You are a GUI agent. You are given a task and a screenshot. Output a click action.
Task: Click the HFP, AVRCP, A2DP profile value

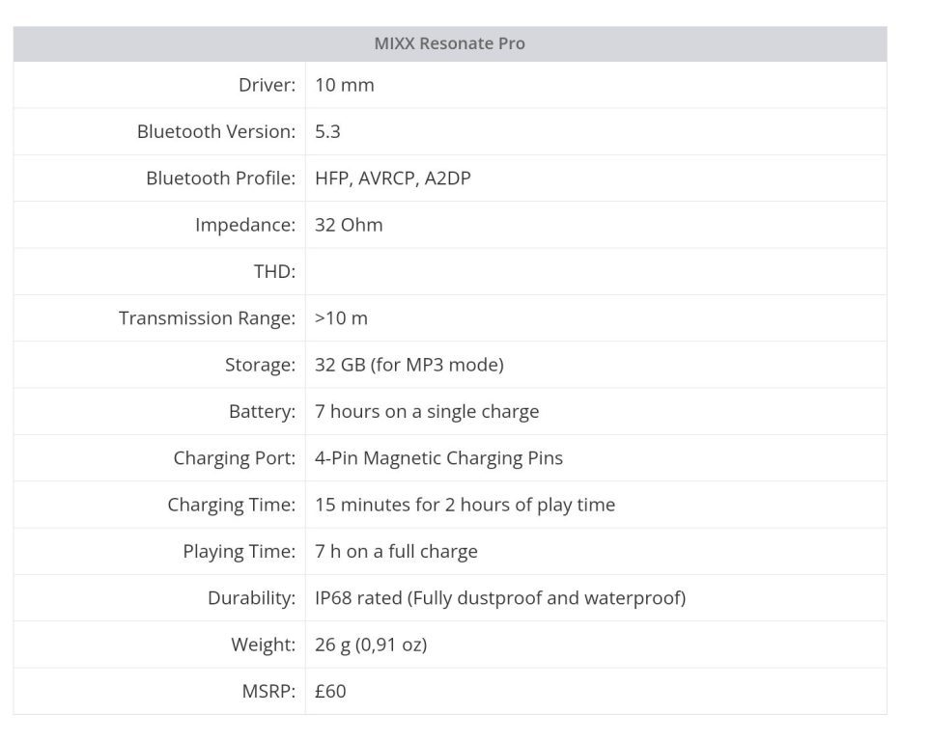click(393, 178)
